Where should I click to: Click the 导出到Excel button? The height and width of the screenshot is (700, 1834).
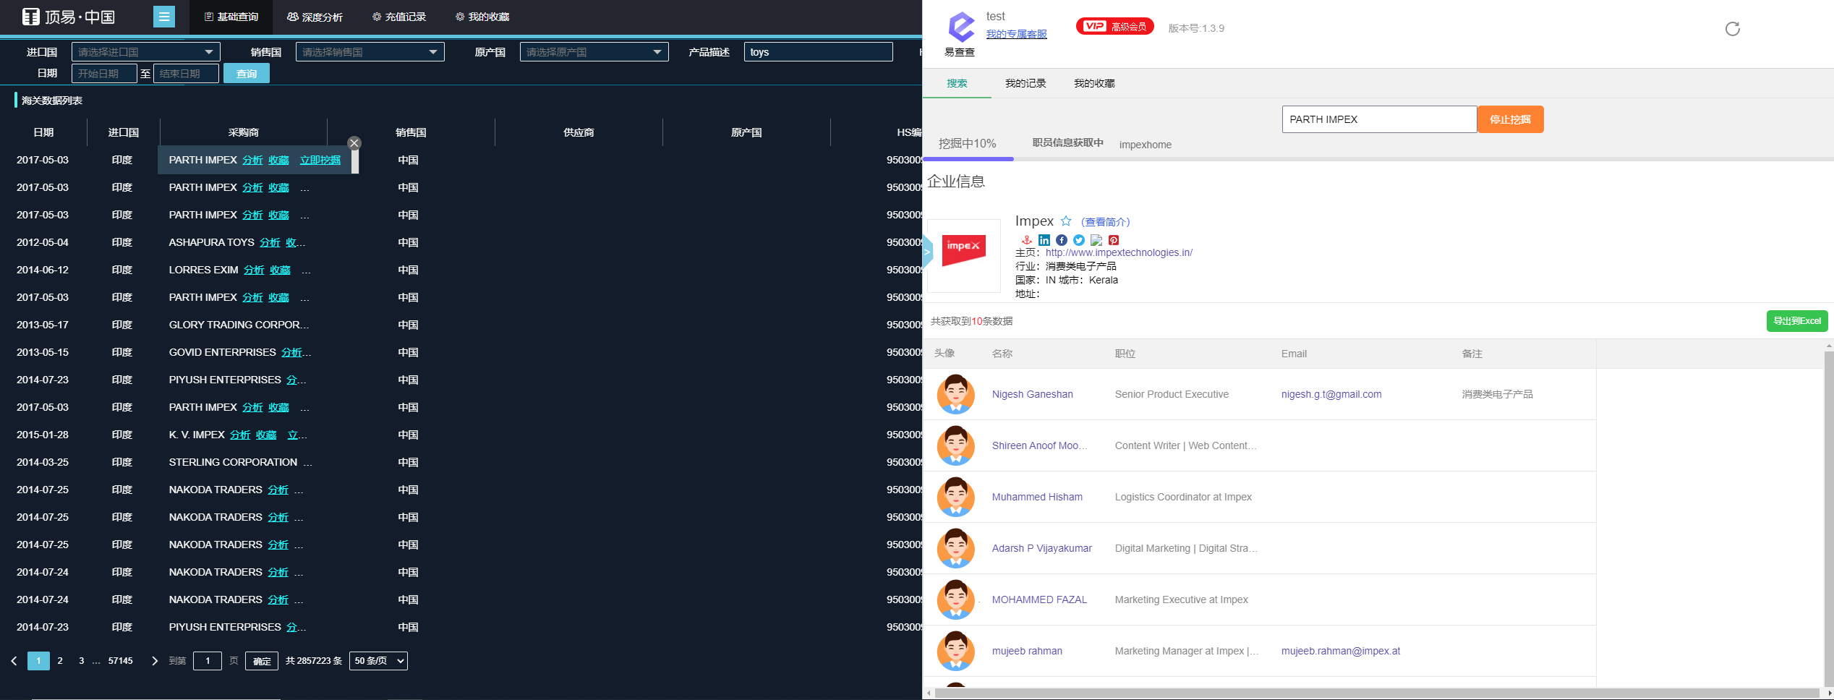click(x=1797, y=321)
